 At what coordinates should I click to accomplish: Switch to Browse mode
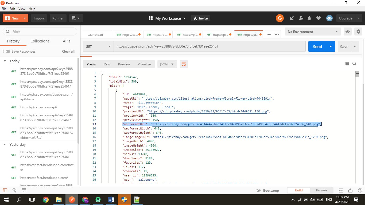(321, 190)
